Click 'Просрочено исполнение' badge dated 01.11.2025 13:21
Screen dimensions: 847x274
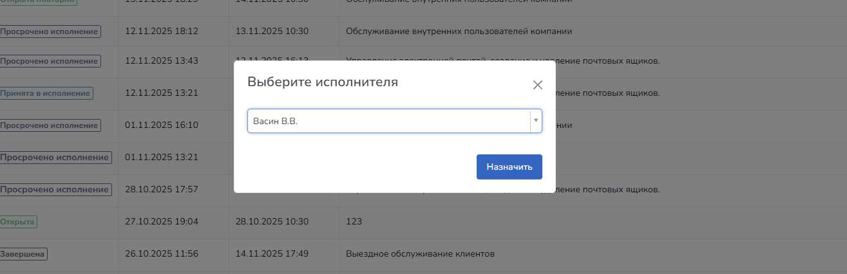click(55, 157)
